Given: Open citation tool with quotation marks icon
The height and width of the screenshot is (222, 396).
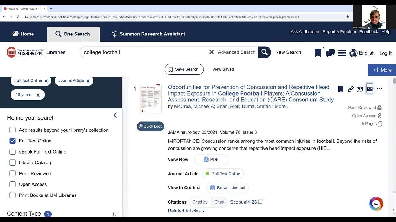Looking at the screenshot, I should pyautogui.click(x=360, y=89).
